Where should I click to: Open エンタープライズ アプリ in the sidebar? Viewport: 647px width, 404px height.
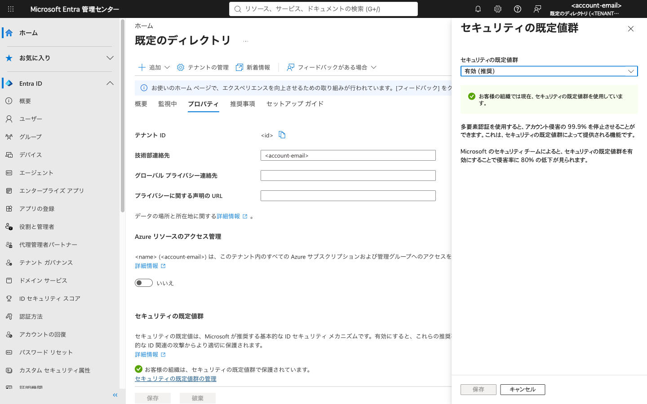[x=60, y=191]
